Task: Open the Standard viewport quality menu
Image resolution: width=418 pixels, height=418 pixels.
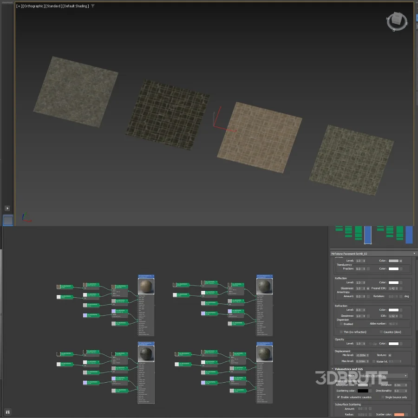Action: coord(53,6)
